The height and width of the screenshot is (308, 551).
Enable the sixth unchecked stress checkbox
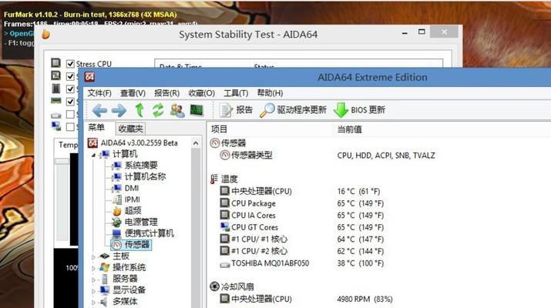[70, 126]
